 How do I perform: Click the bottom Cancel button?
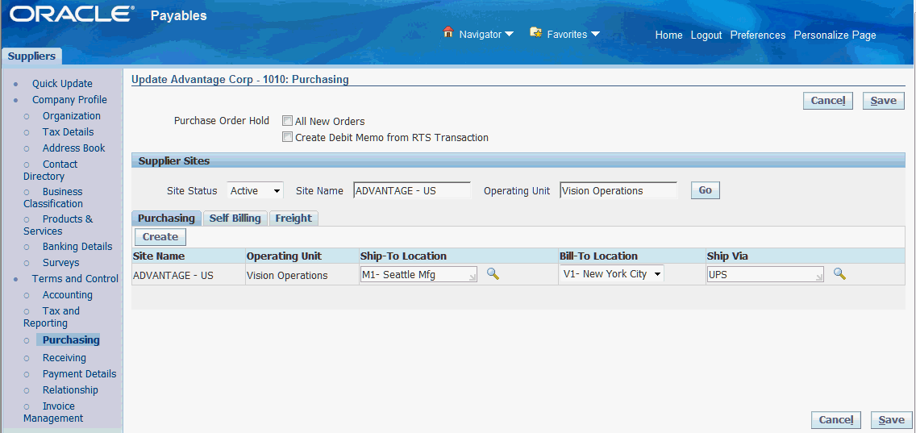click(x=836, y=419)
